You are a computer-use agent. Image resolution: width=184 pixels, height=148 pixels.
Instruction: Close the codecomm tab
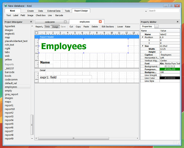(65, 22)
